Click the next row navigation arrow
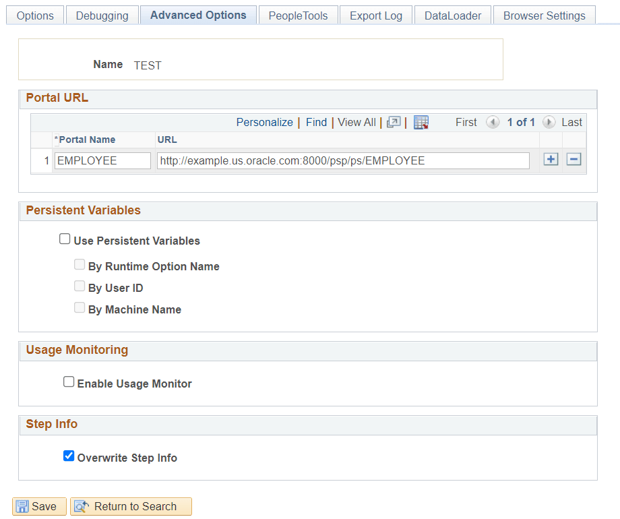 pos(549,122)
